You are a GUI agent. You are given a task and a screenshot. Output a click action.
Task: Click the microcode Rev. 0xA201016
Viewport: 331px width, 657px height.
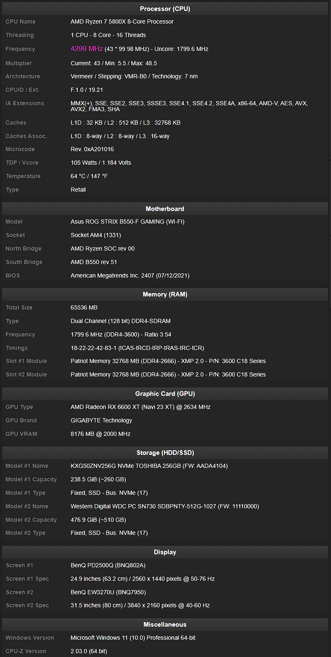tap(92, 149)
